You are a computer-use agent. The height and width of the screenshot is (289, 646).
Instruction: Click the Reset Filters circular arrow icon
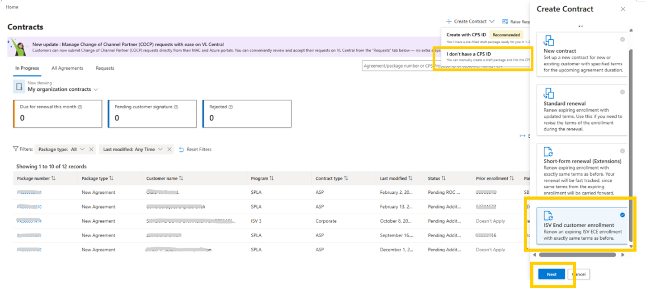tap(182, 149)
